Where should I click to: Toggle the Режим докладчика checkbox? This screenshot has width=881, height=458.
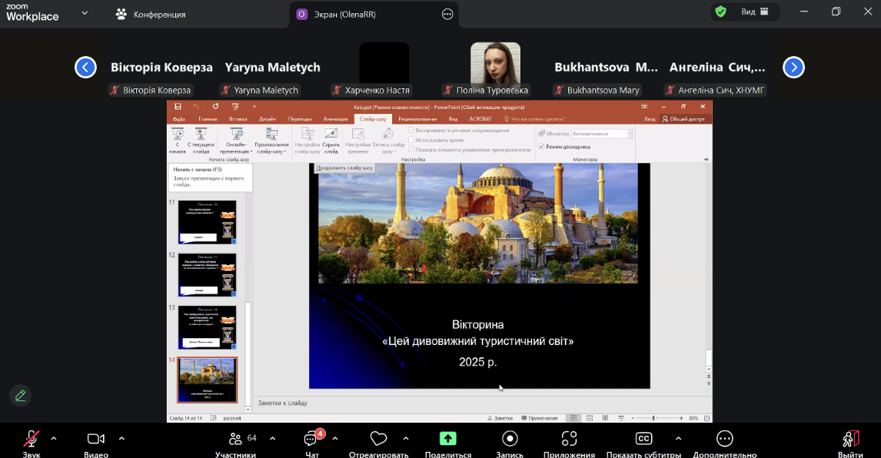point(541,146)
